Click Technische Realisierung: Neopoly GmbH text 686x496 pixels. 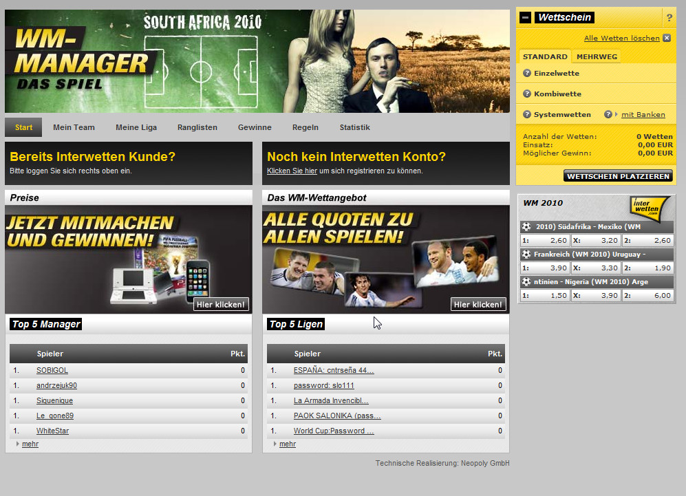point(442,463)
